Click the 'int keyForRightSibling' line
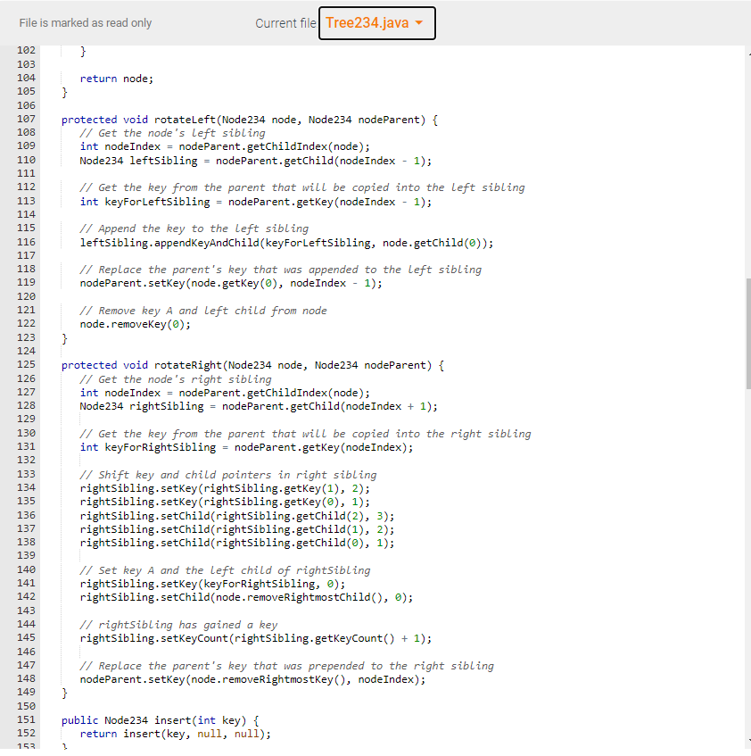 click(x=246, y=447)
